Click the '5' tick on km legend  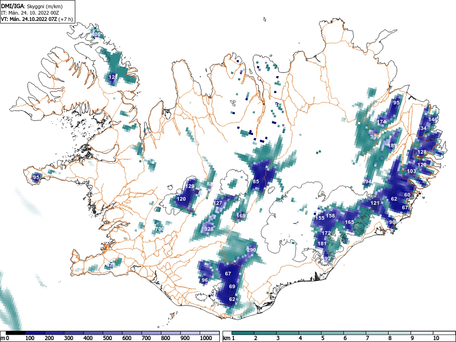click(x=322, y=338)
